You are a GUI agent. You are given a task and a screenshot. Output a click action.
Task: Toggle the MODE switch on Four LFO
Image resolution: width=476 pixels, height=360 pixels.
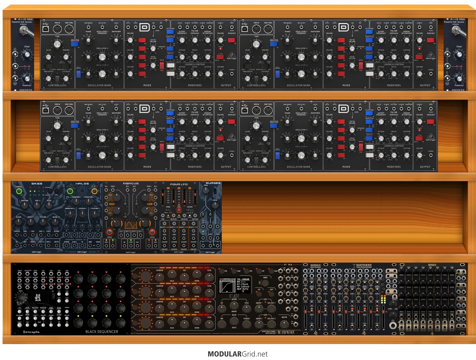(168, 210)
